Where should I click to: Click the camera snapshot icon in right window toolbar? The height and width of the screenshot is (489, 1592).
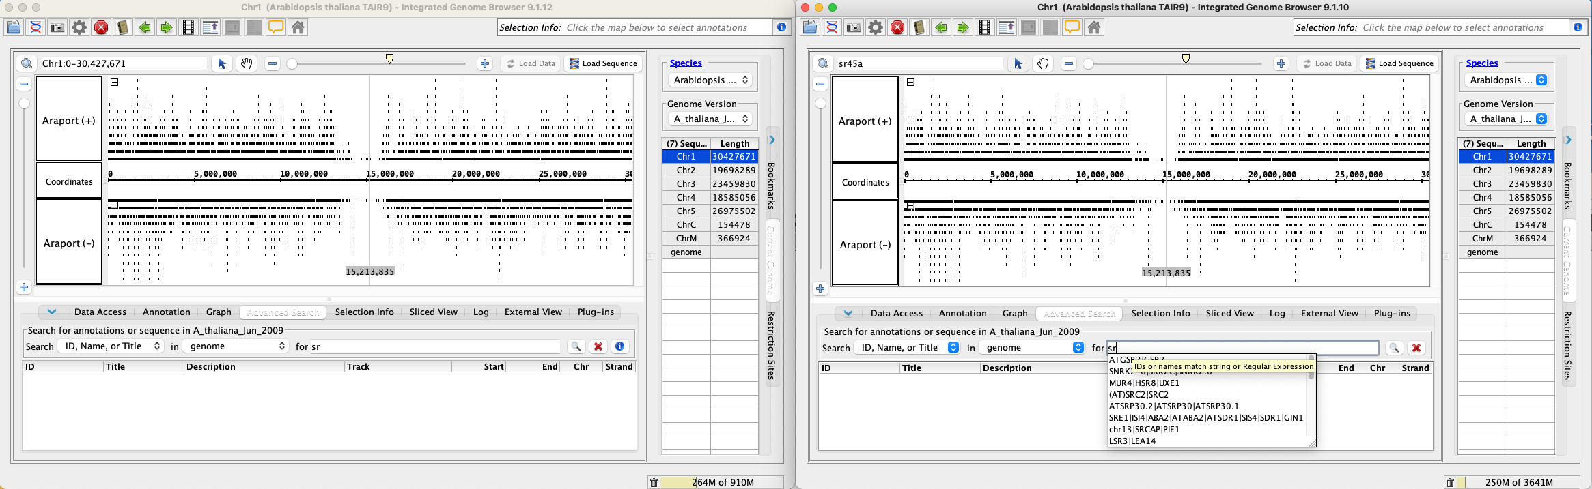pyautogui.click(x=854, y=27)
